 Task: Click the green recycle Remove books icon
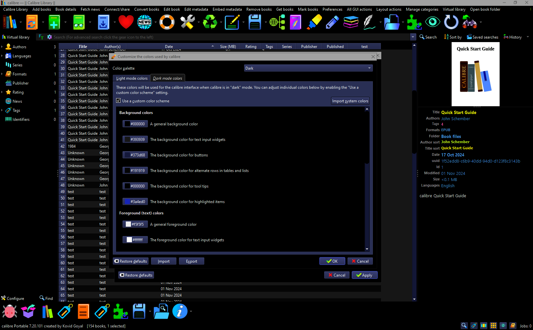click(x=210, y=22)
